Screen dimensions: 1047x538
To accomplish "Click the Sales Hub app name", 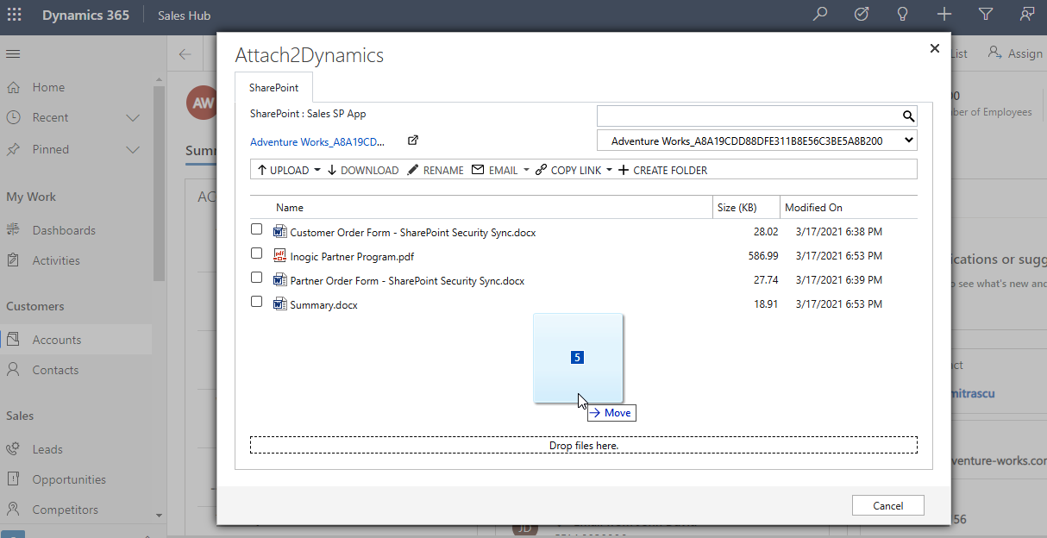I will tap(184, 16).
